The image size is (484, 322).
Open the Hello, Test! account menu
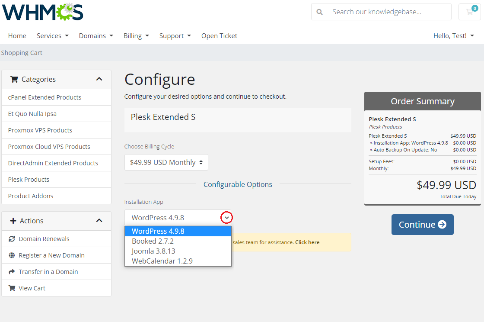point(453,36)
